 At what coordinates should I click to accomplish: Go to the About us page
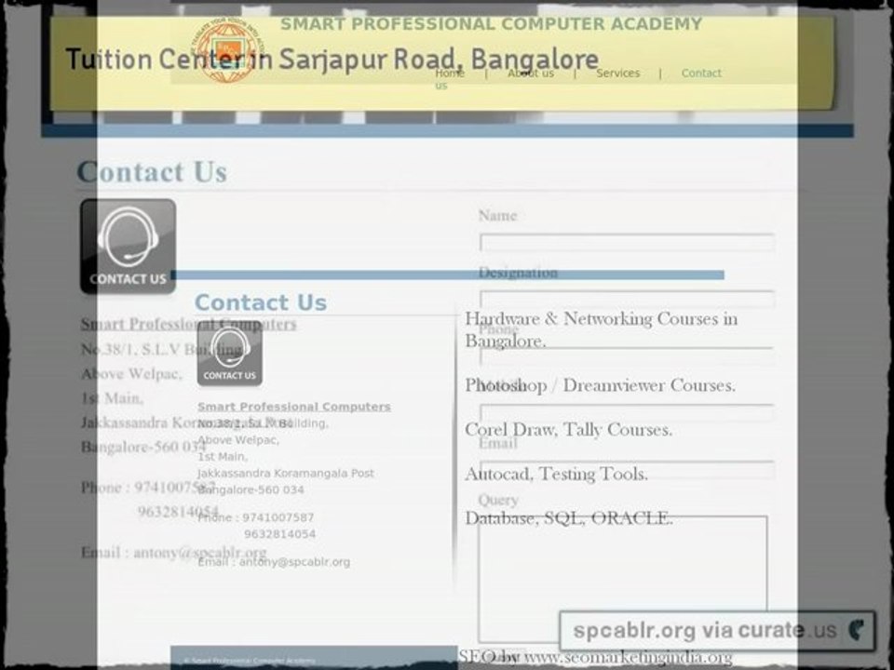tap(531, 73)
